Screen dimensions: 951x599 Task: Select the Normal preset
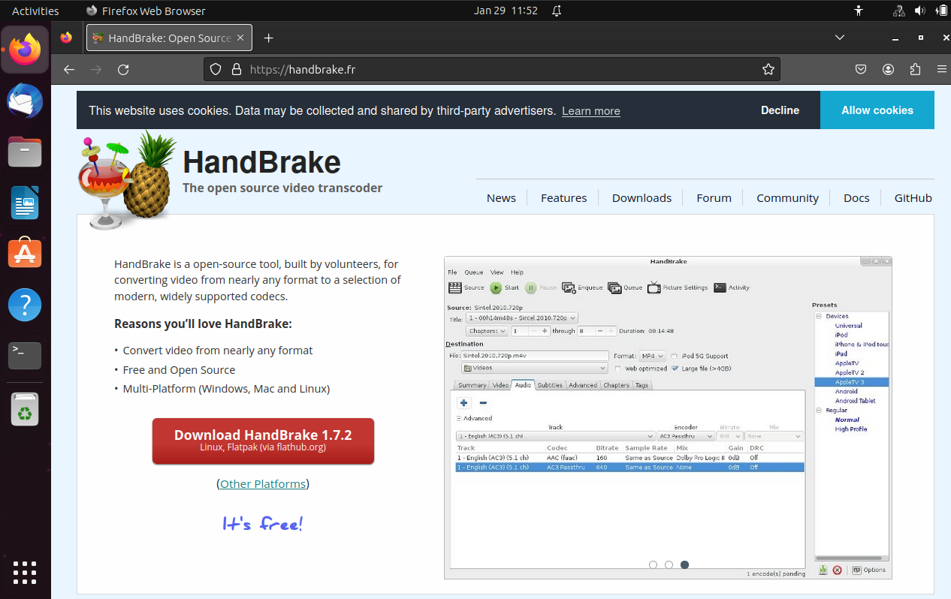(x=846, y=420)
